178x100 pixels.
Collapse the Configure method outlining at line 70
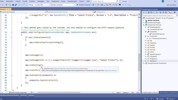tap(12, 32)
